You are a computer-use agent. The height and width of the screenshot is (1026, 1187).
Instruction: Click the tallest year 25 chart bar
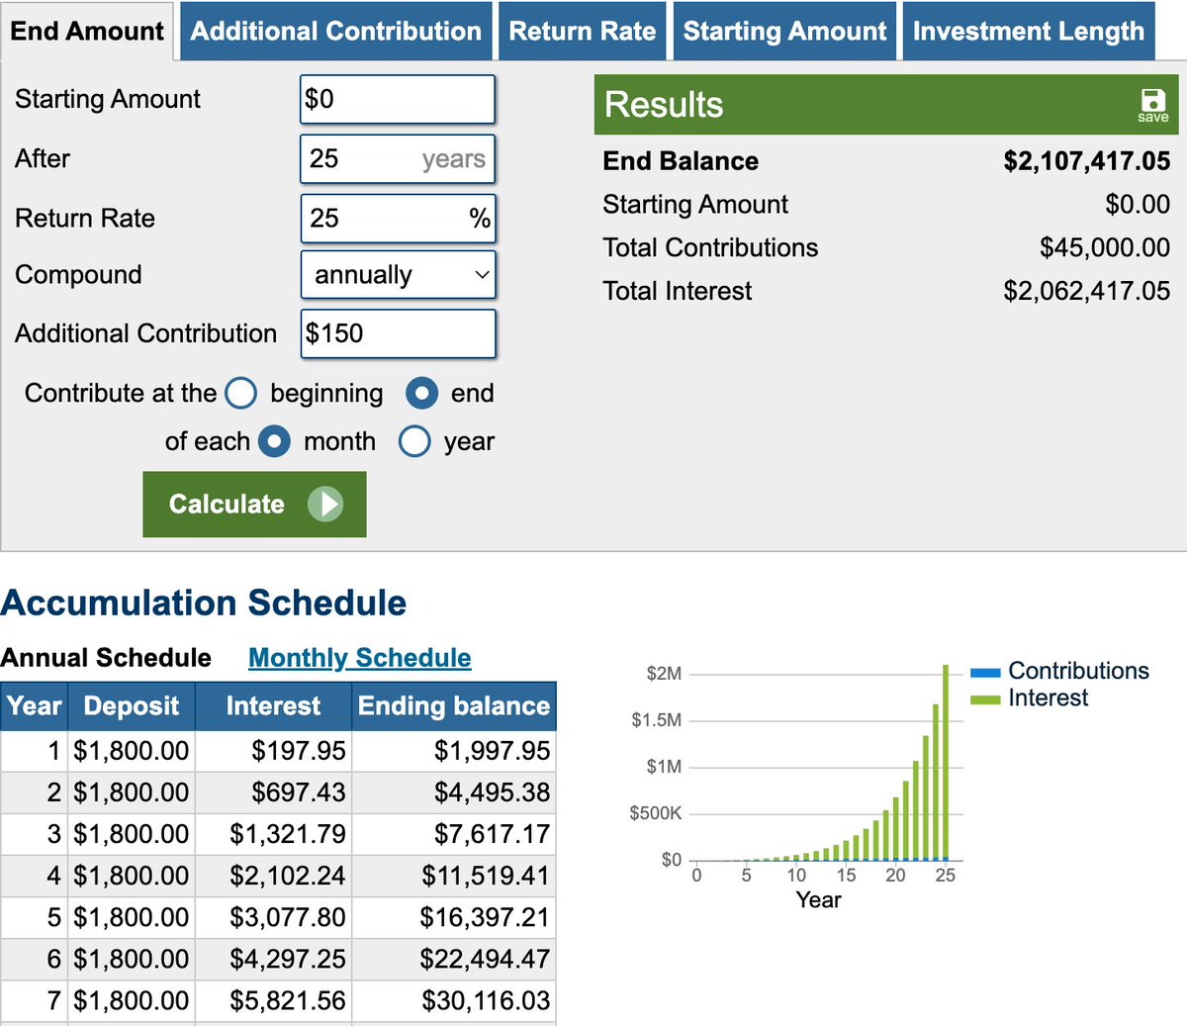[946, 762]
